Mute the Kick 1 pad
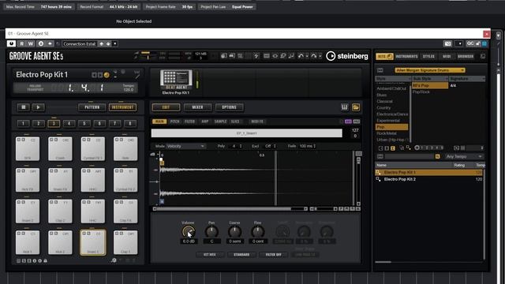 (19, 234)
